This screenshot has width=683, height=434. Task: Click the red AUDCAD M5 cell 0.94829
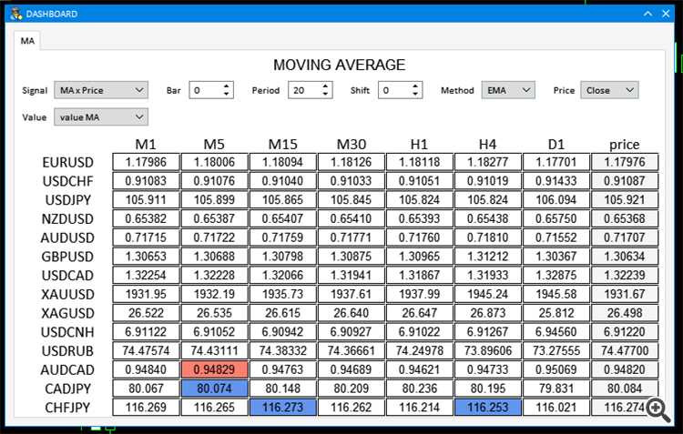click(x=214, y=369)
